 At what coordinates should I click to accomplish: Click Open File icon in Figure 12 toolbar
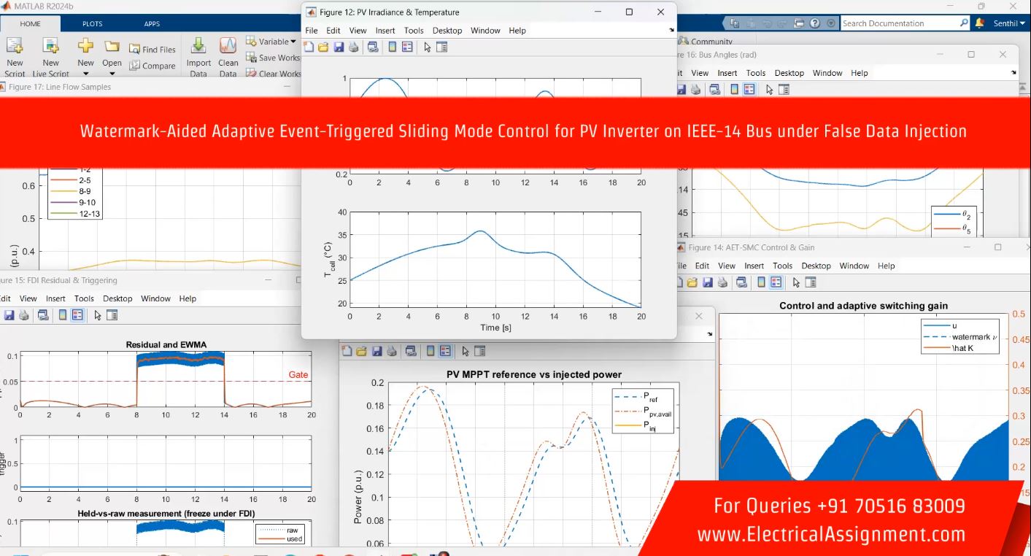[323, 47]
